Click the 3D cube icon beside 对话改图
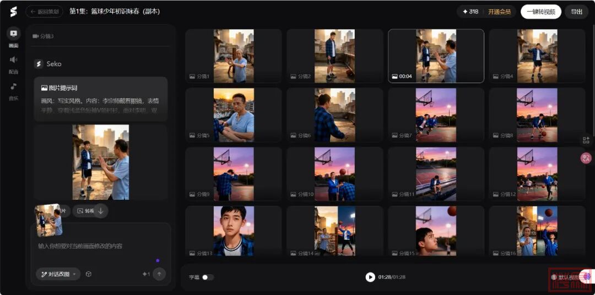 pos(88,274)
